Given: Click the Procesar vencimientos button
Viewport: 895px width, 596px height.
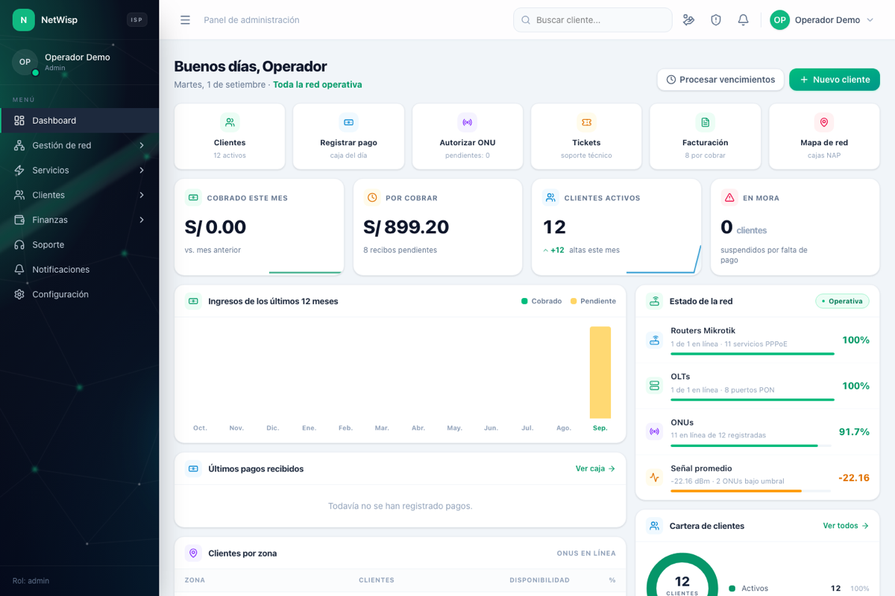Looking at the screenshot, I should point(720,80).
